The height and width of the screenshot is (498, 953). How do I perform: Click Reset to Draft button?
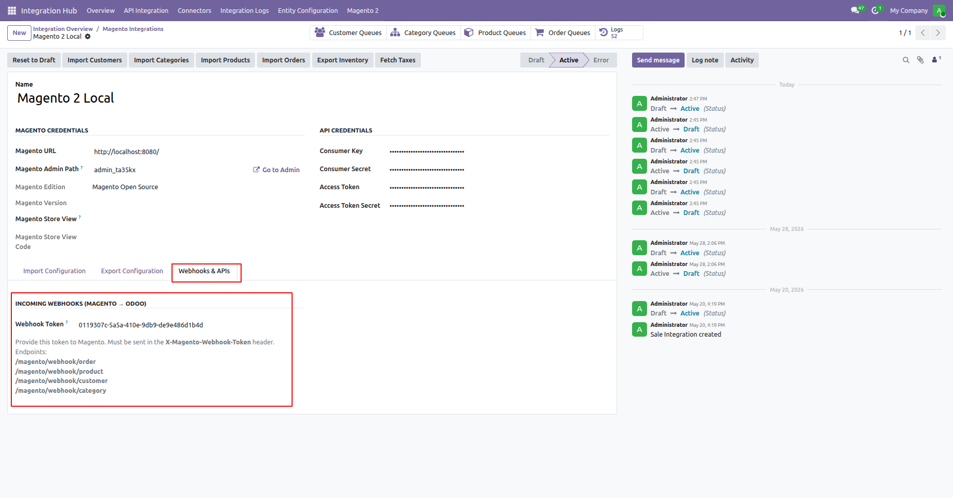[34, 60]
